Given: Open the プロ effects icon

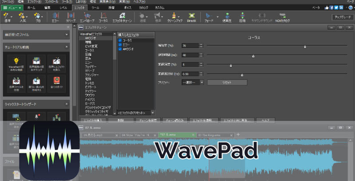Looking at the screenshot, I should click(38, 17).
